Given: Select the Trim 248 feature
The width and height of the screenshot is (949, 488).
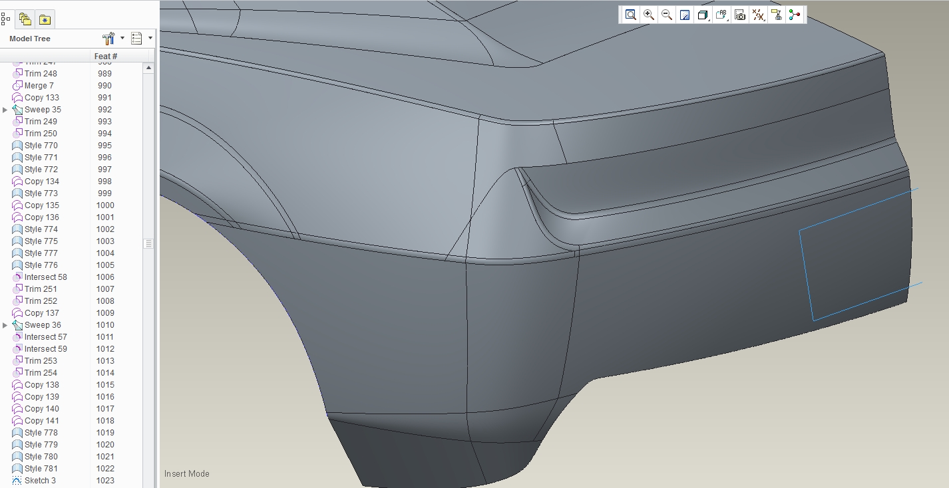Looking at the screenshot, I should click(35, 74).
